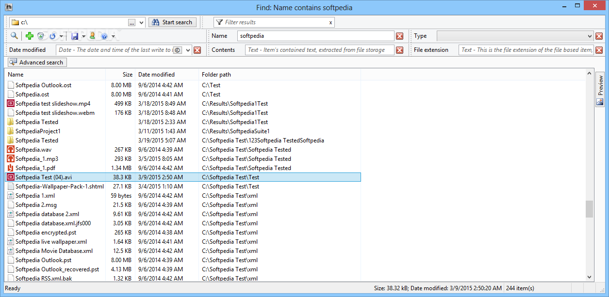Open the vertical Preview side tab

pyautogui.click(x=600, y=85)
